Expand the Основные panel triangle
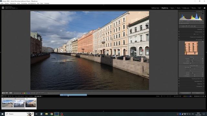Viewport: 207px width, 116px height. 203,29
